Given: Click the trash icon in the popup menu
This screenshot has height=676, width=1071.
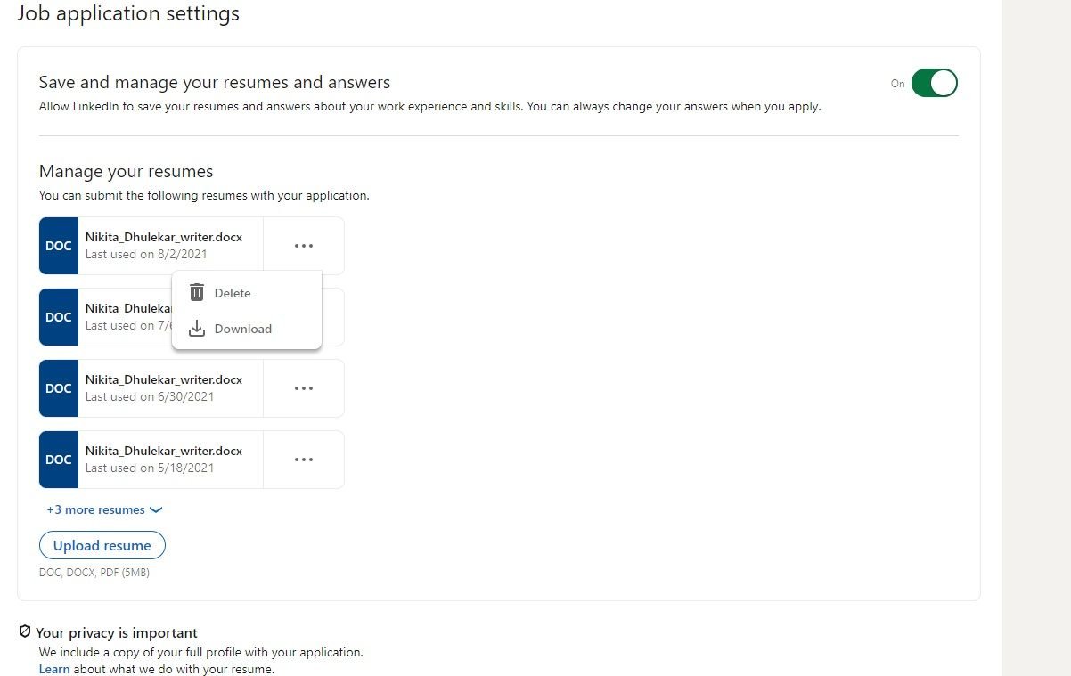Looking at the screenshot, I should [197, 293].
